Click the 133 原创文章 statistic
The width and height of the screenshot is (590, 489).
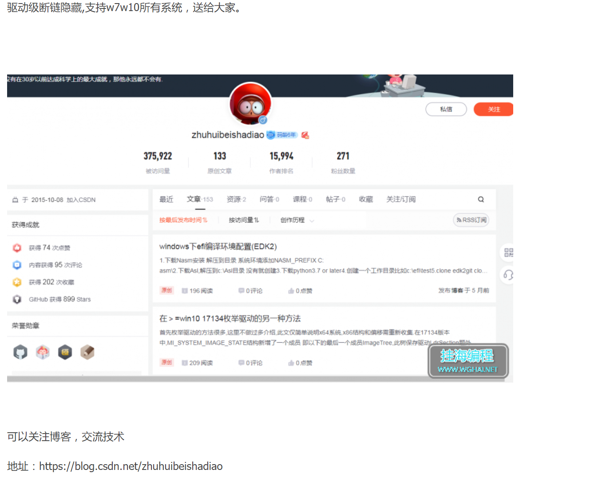pos(220,162)
